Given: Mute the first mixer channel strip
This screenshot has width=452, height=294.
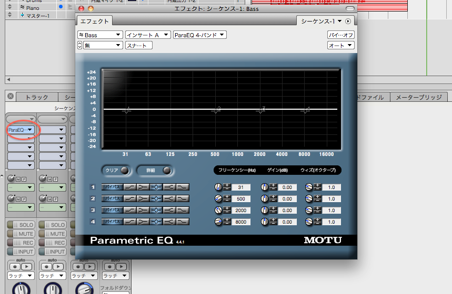Looking at the screenshot, I should coord(21,234).
